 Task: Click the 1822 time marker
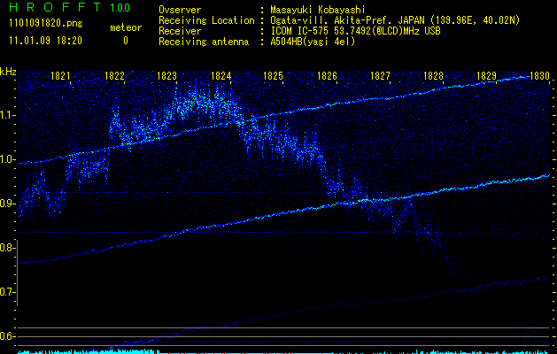pos(115,76)
